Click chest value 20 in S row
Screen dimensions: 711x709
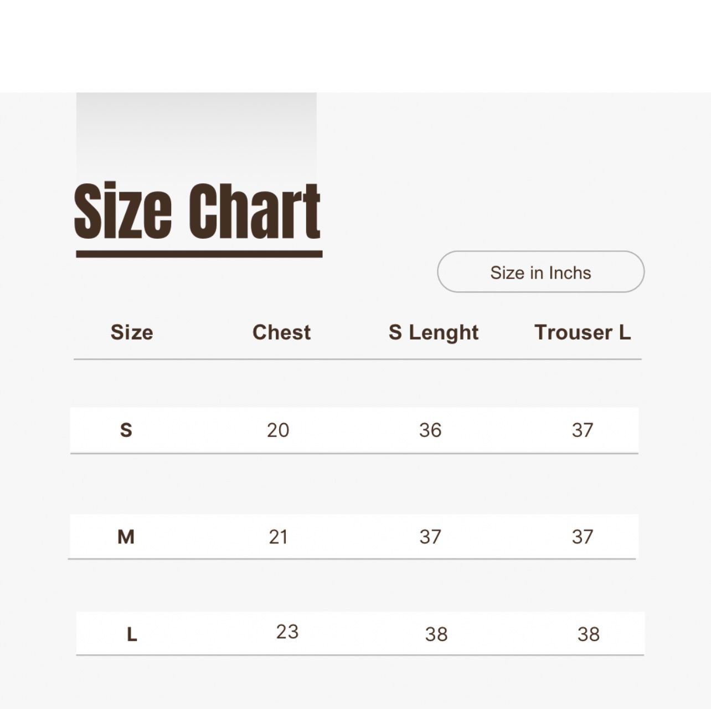click(278, 430)
